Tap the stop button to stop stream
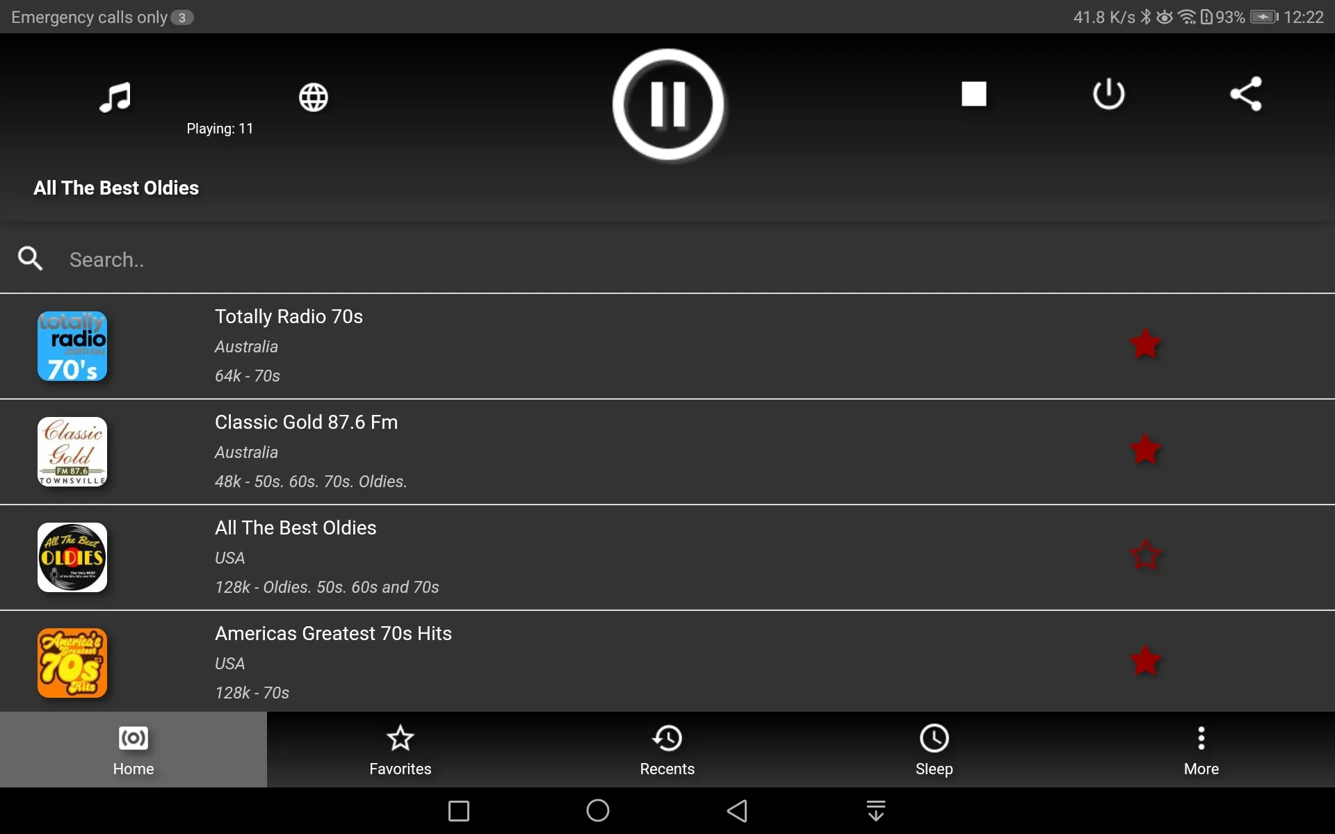The height and width of the screenshot is (834, 1335). (x=973, y=92)
